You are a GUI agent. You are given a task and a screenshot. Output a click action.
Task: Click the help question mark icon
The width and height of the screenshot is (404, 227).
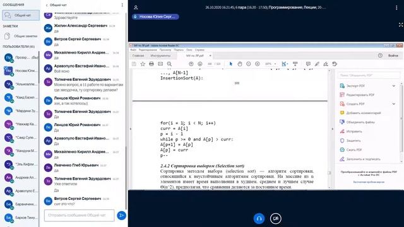(380, 55)
